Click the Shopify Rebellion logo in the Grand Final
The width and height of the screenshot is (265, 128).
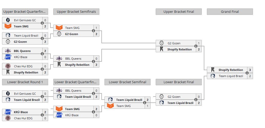[213, 70]
